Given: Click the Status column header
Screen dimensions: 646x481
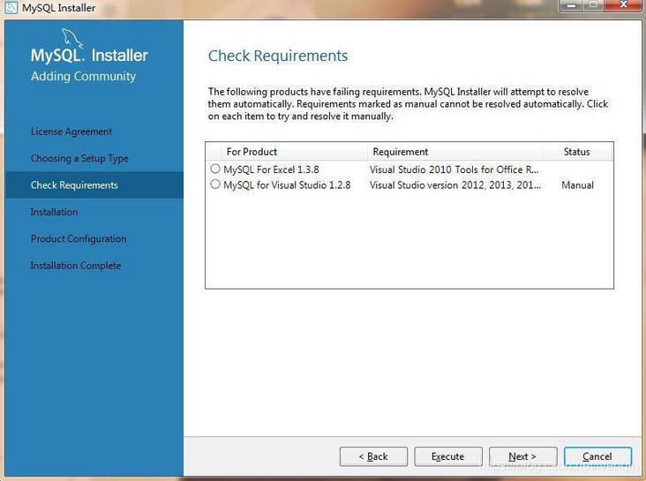Looking at the screenshot, I should point(577,152).
